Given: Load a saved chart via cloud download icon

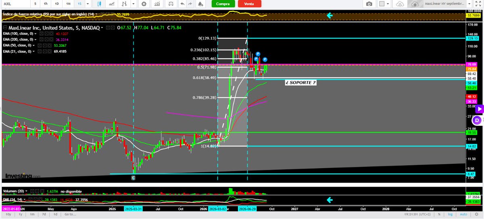Looking at the screenshot, I should pyautogui.click(x=400, y=4).
